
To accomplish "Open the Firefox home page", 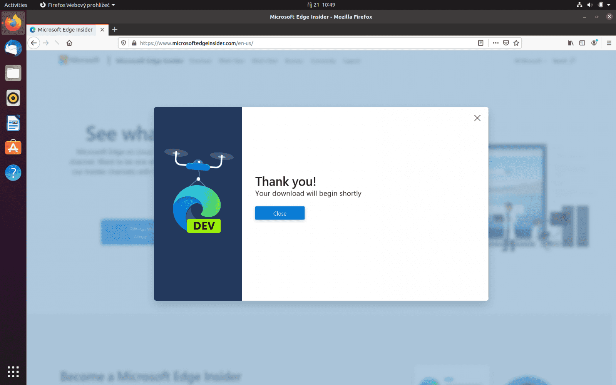I will (69, 43).
